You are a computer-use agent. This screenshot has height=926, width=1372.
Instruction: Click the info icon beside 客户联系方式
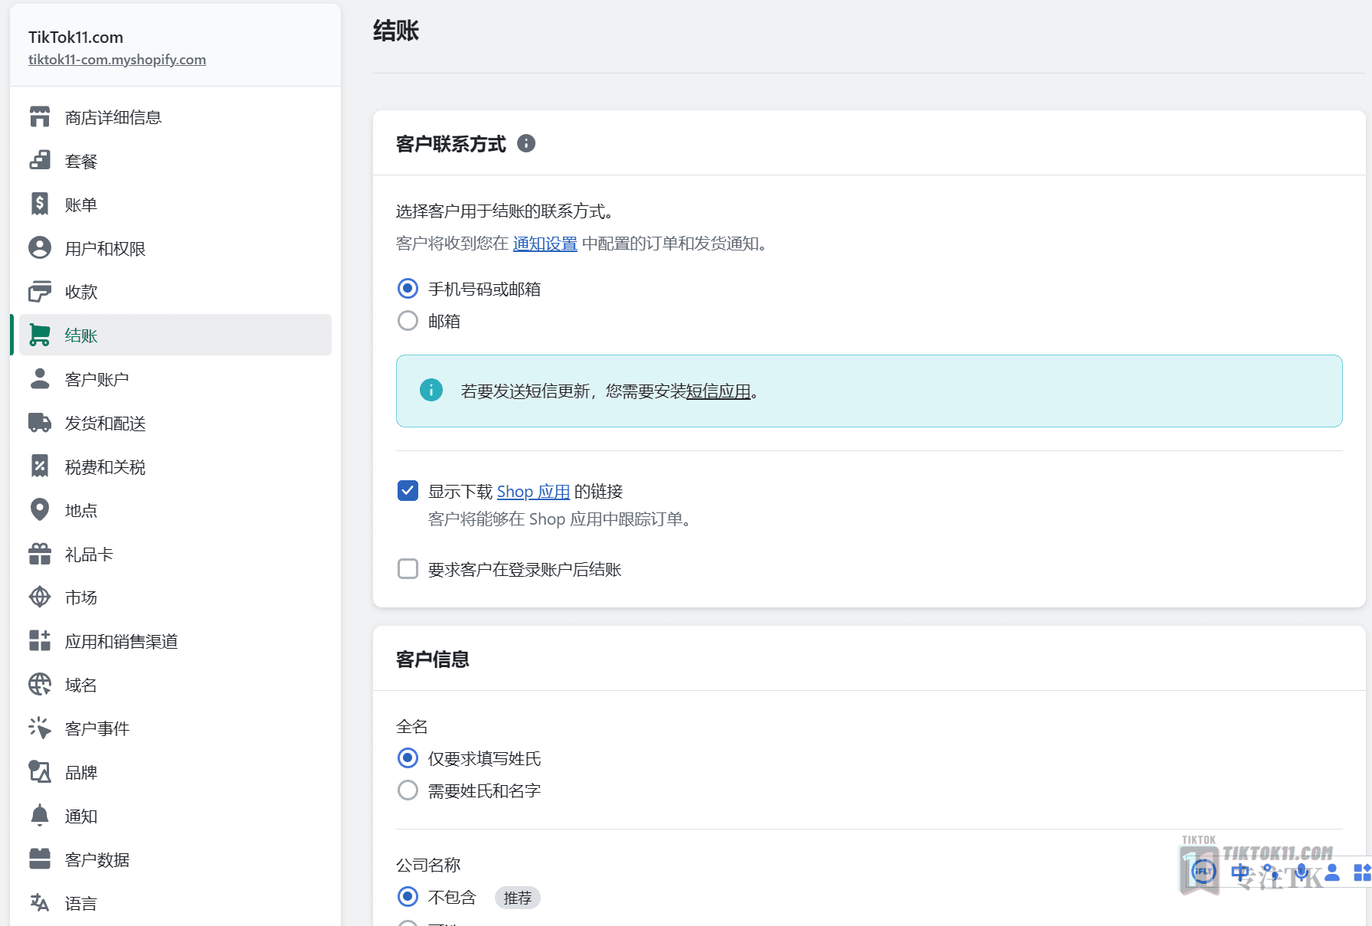[x=526, y=143]
